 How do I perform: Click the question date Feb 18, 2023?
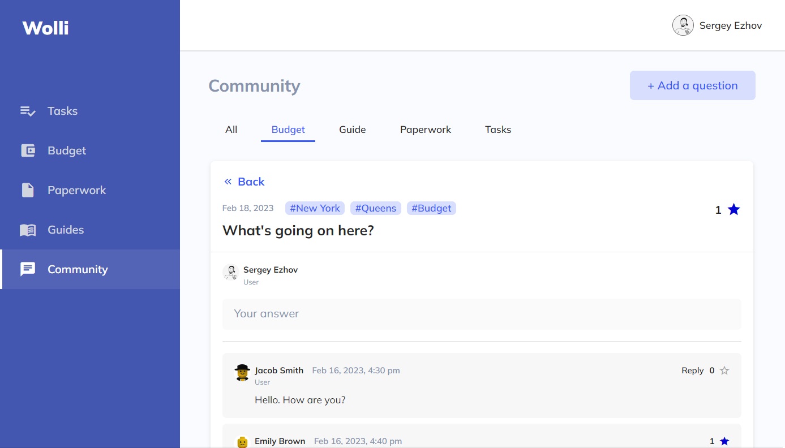click(248, 208)
